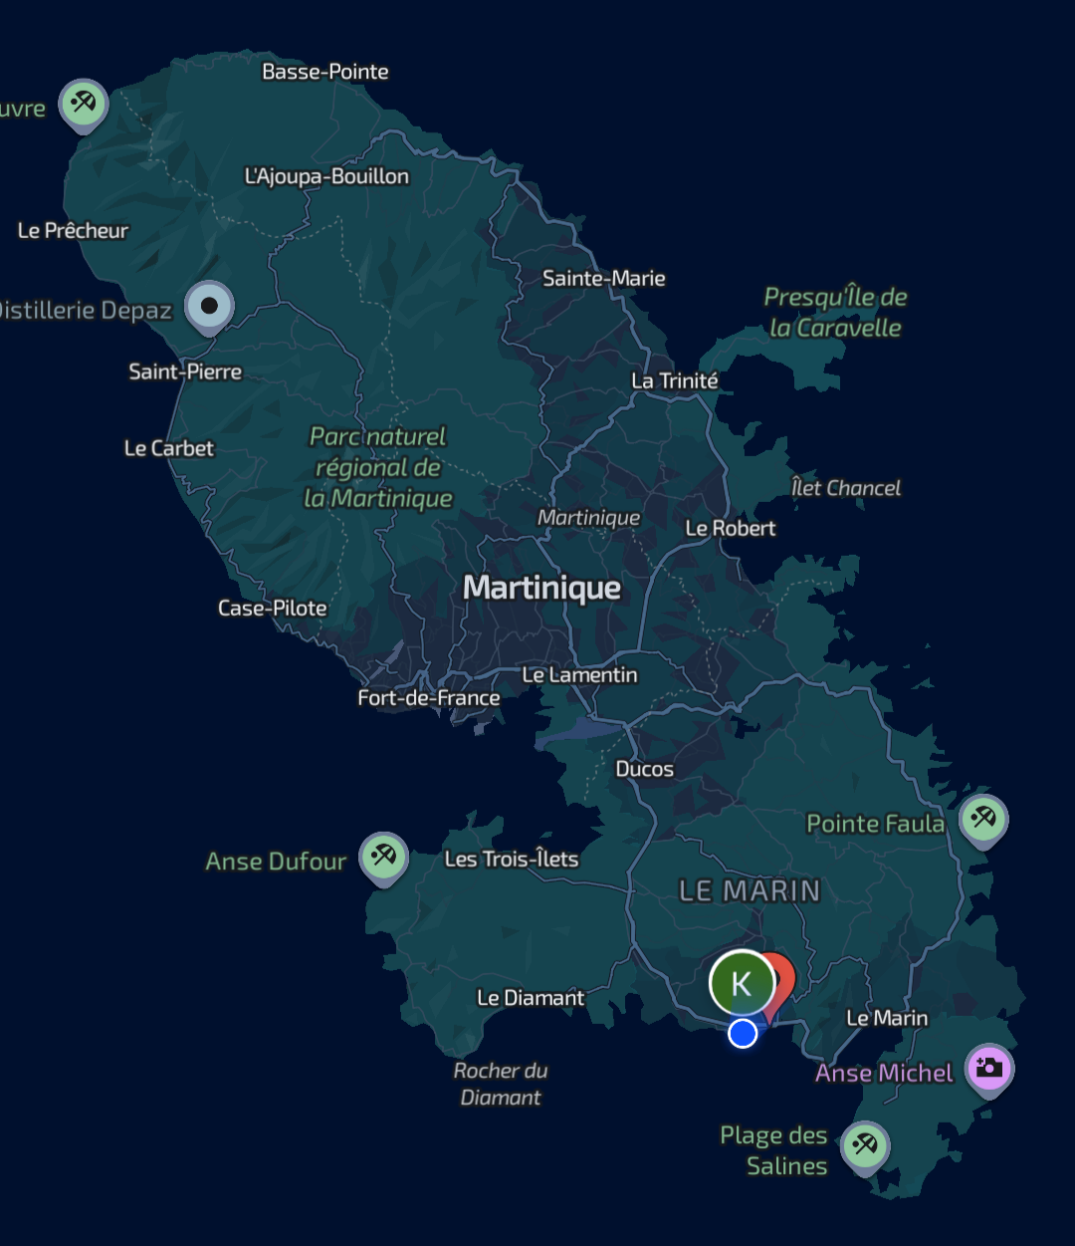Click the Parc naturel régional label
The height and width of the screenshot is (1246, 1075).
pos(378,467)
